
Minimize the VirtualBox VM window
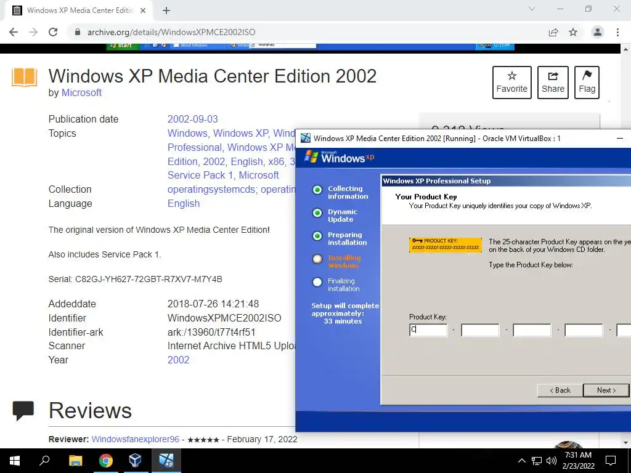click(620, 139)
